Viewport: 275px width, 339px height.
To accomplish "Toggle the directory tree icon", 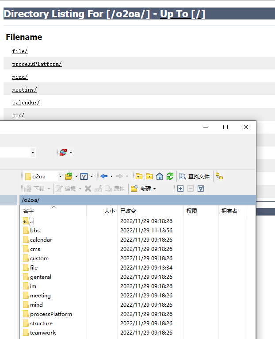I will click(219, 176).
